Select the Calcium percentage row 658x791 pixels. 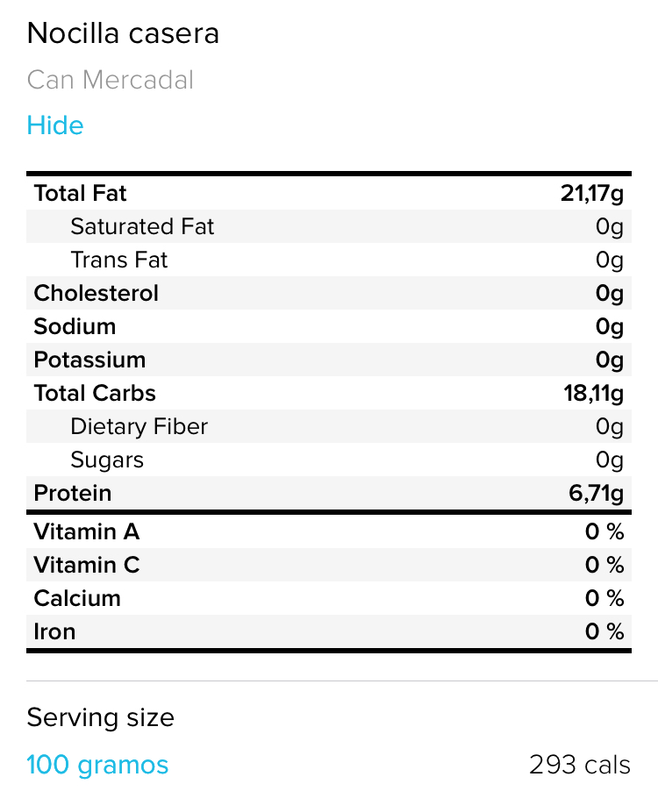click(328, 598)
